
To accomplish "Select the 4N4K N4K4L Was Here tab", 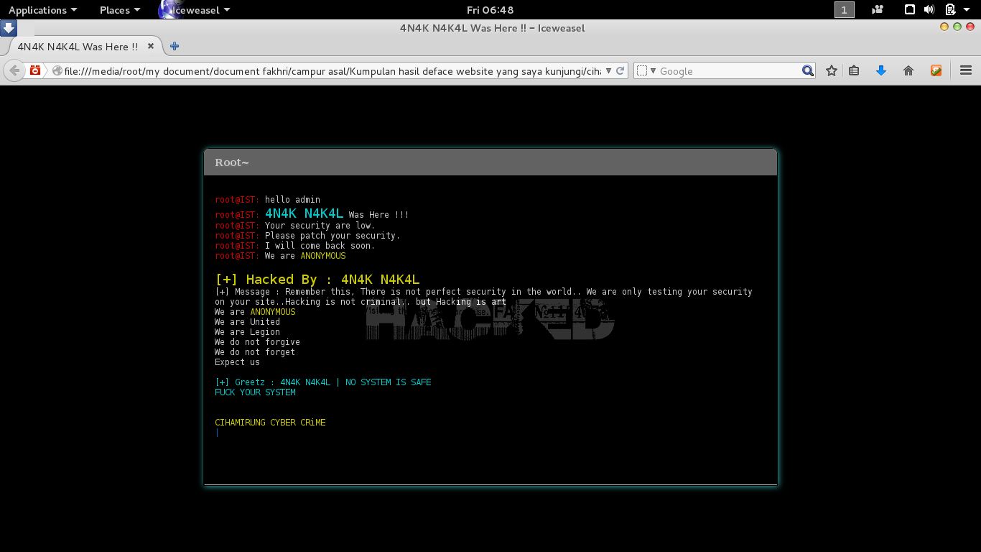I will click(78, 45).
